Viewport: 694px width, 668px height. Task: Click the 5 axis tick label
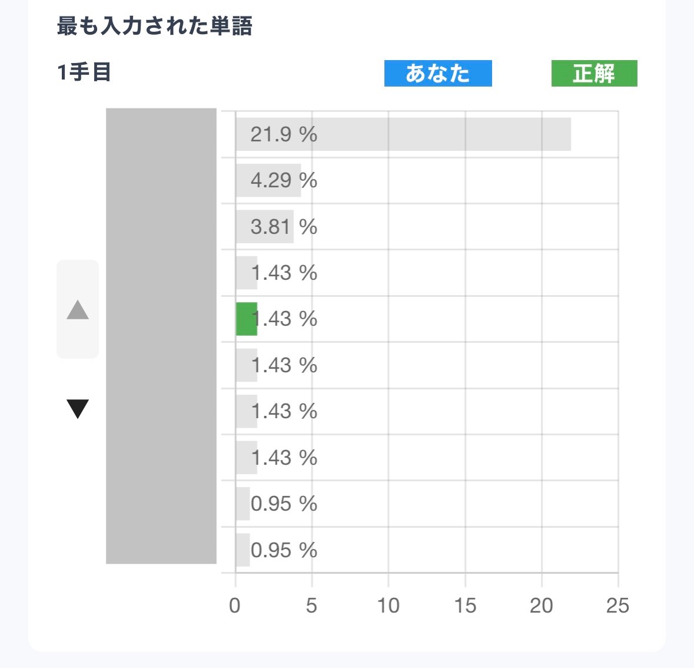pyautogui.click(x=311, y=606)
